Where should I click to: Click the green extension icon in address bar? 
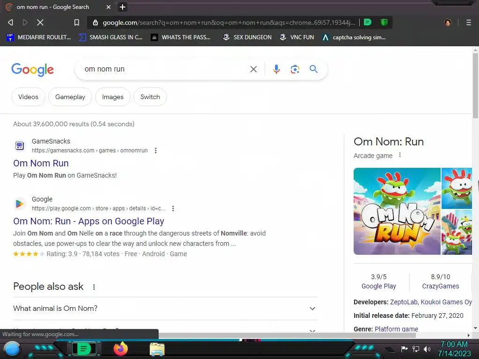[368, 22]
